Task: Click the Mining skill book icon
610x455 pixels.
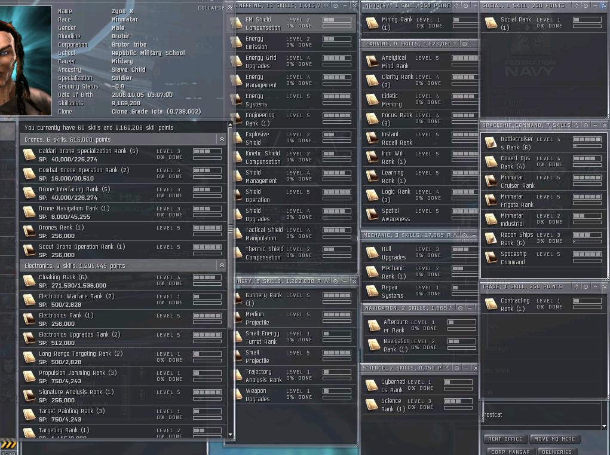Action: point(372,23)
